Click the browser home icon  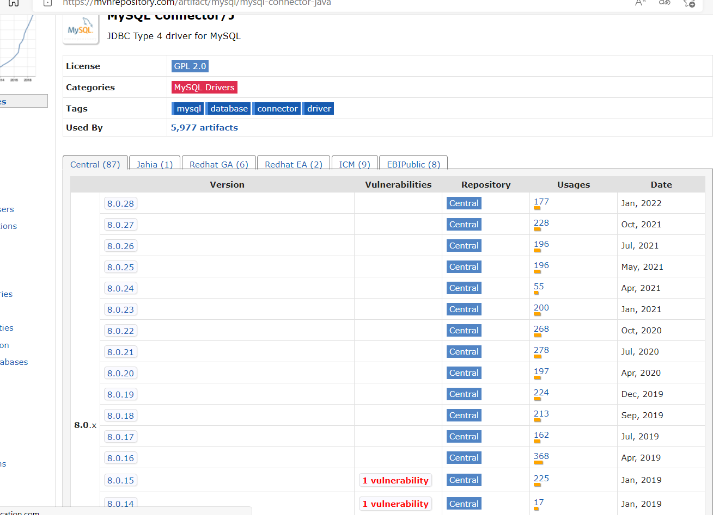click(x=14, y=3)
